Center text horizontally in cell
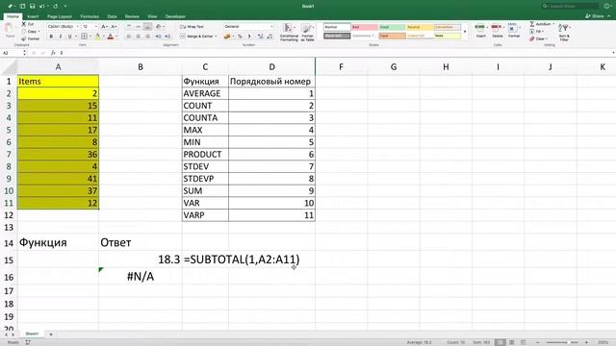 [139, 37]
